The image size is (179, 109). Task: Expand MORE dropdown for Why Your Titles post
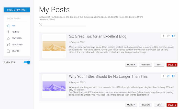pyautogui.click(x=131, y=105)
